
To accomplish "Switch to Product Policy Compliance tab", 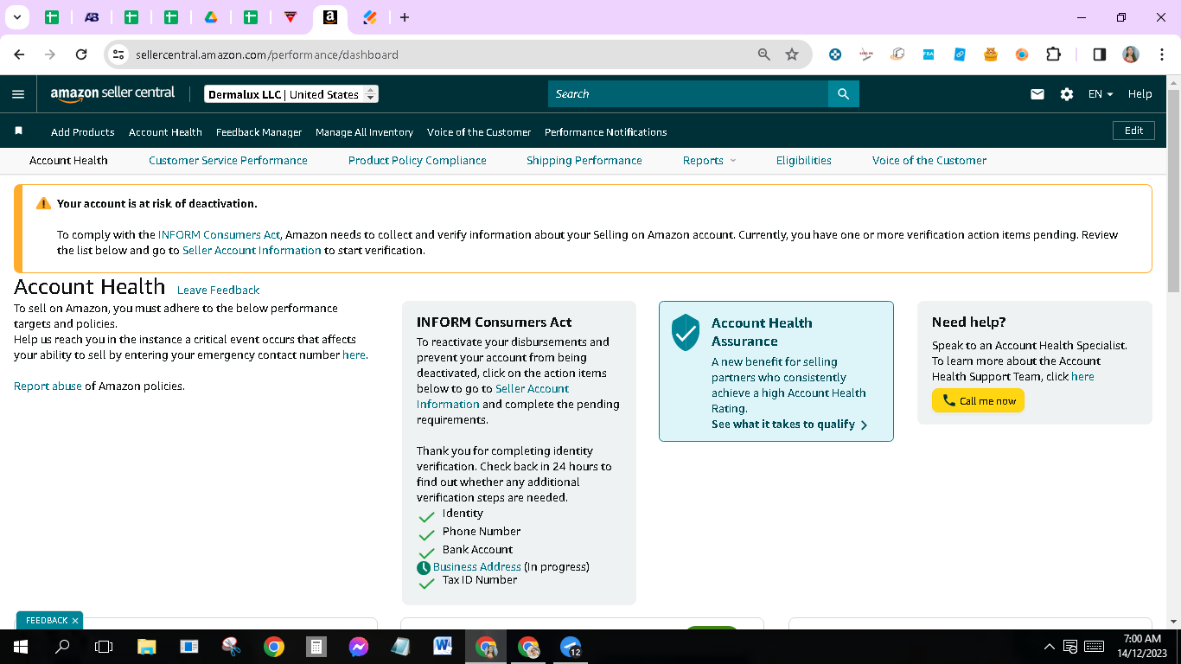I will click(418, 161).
